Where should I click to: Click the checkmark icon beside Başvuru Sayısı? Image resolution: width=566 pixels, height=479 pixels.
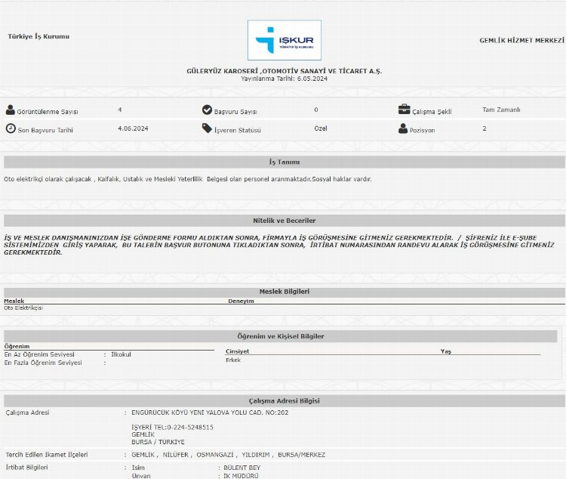tap(207, 110)
